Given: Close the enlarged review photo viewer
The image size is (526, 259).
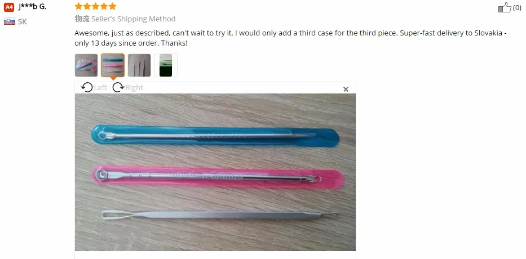Looking at the screenshot, I should [x=346, y=89].
